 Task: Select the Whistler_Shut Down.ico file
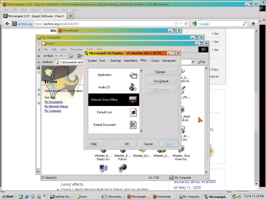pos(181,153)
